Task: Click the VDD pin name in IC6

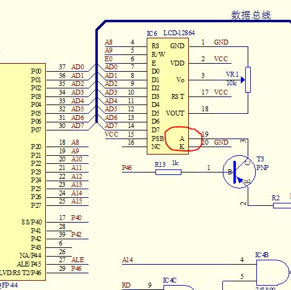Action: (x=177, y=63)
